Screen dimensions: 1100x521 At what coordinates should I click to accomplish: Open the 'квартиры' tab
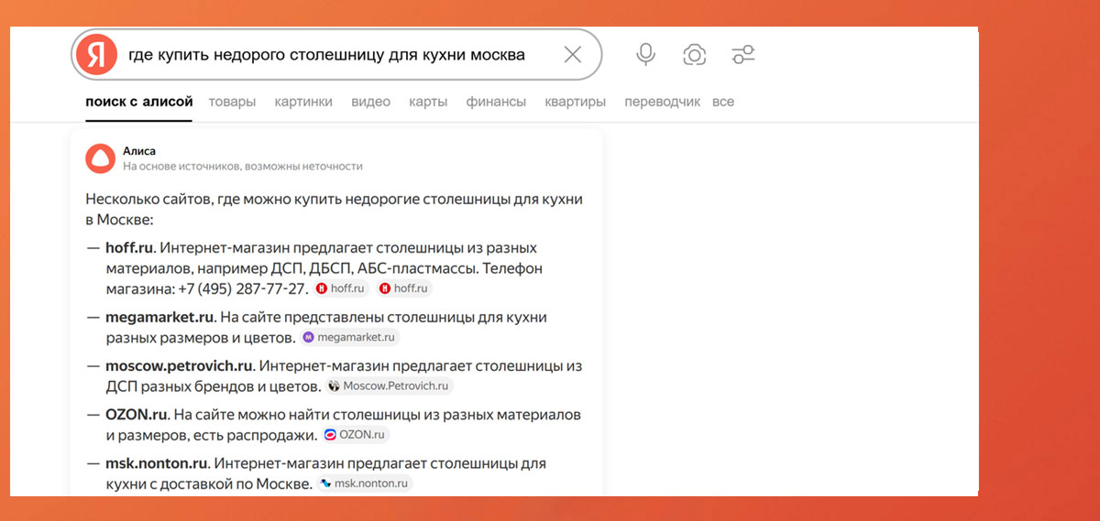pyautogui.click(x=575, y=102)
